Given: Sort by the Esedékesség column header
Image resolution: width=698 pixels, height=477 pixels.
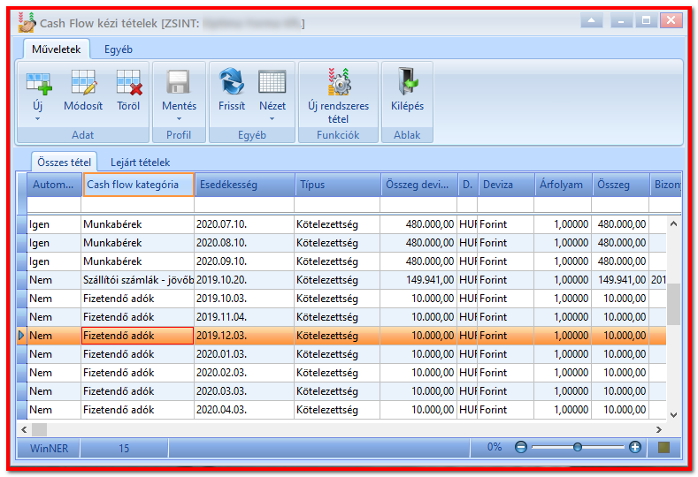Looking at the screenshot, I should [x=244, y=185].
